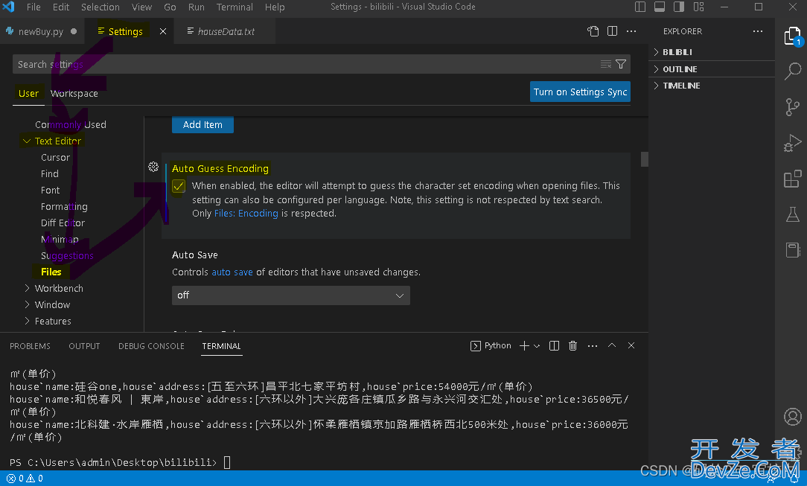
Task: Open the Extensions view
Action: point(793,179)
